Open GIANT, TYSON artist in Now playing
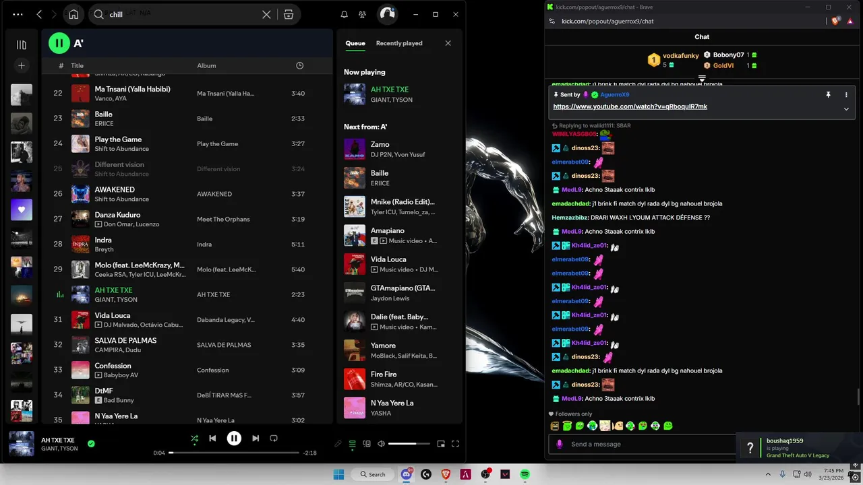 (x=392, y=100)
